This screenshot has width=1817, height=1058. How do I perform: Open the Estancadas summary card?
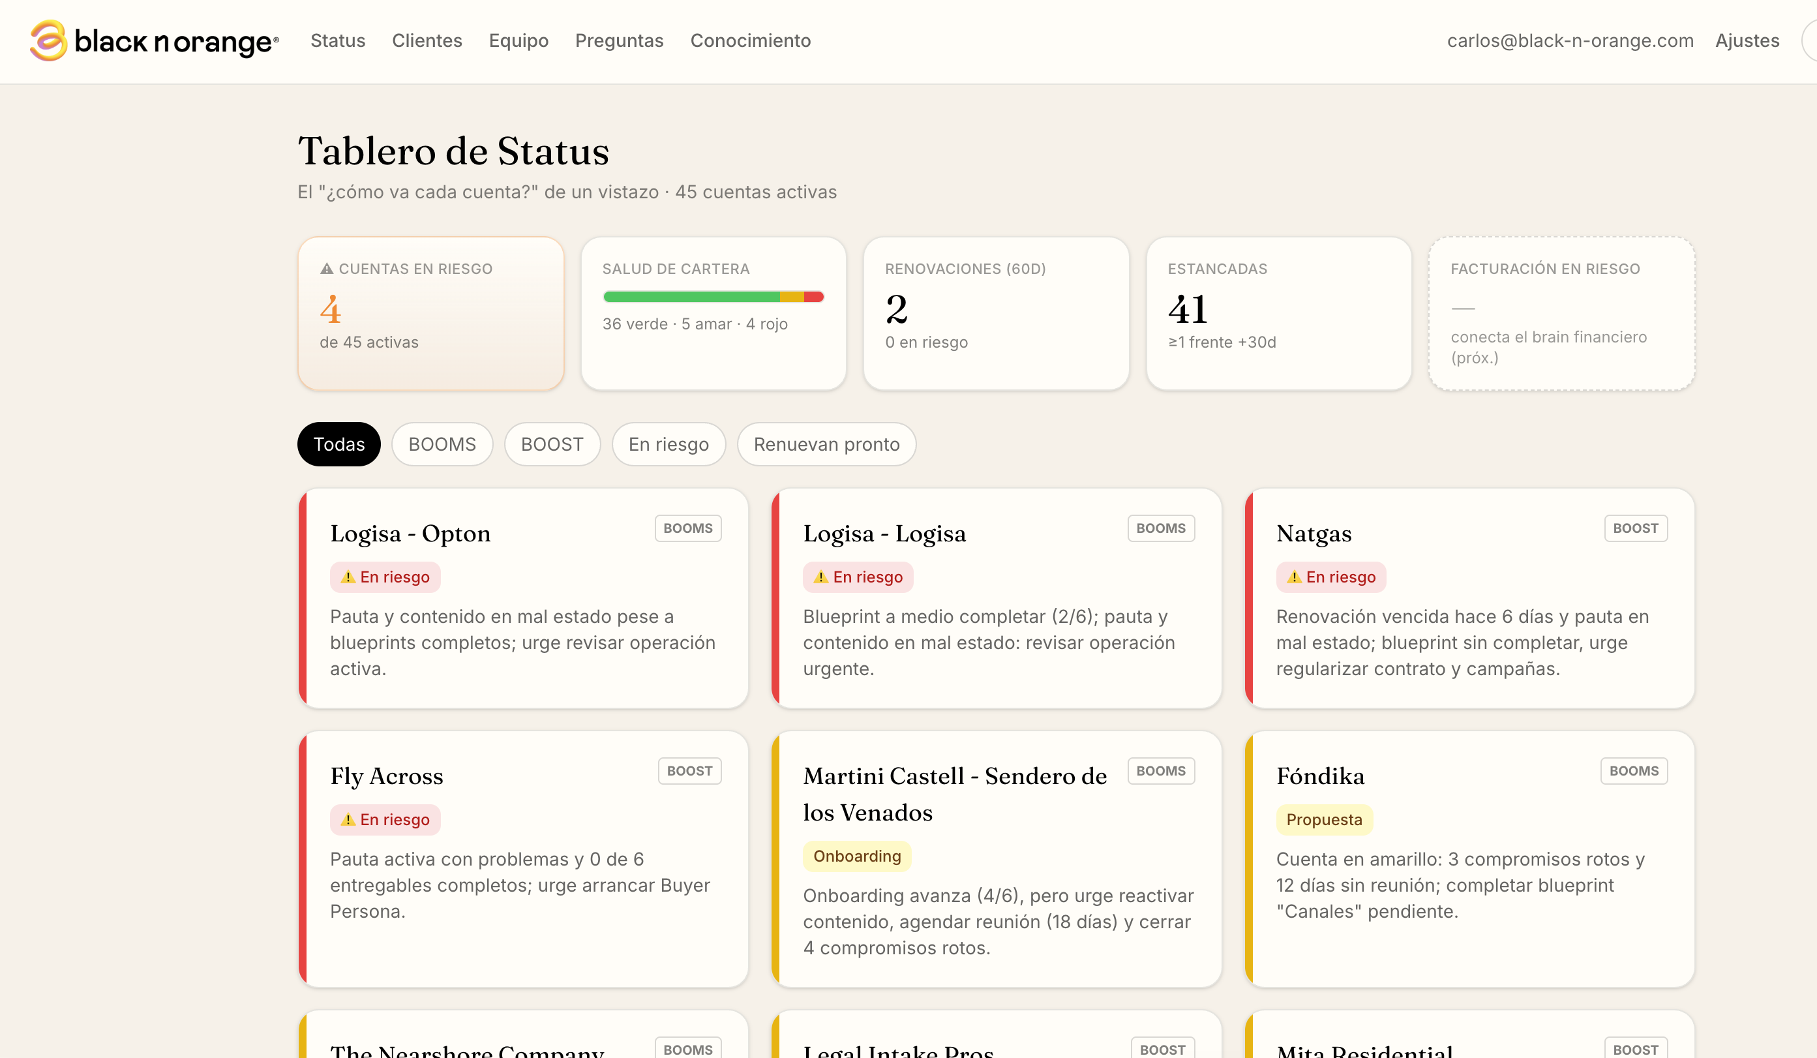click(1279, 314)
